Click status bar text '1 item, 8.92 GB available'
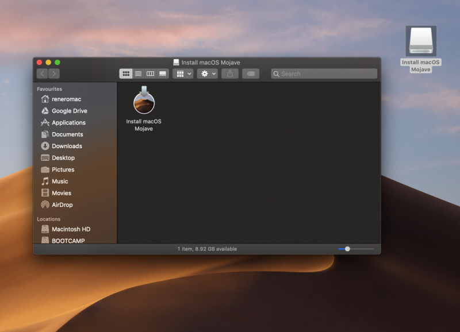Image resolution: width=460 pixels, height=332 pixels. click(x=207, y=249)
